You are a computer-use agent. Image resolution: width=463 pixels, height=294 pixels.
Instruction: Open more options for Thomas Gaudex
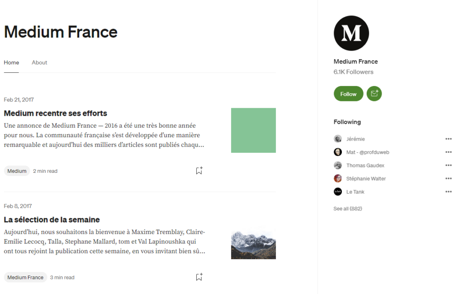448,166
